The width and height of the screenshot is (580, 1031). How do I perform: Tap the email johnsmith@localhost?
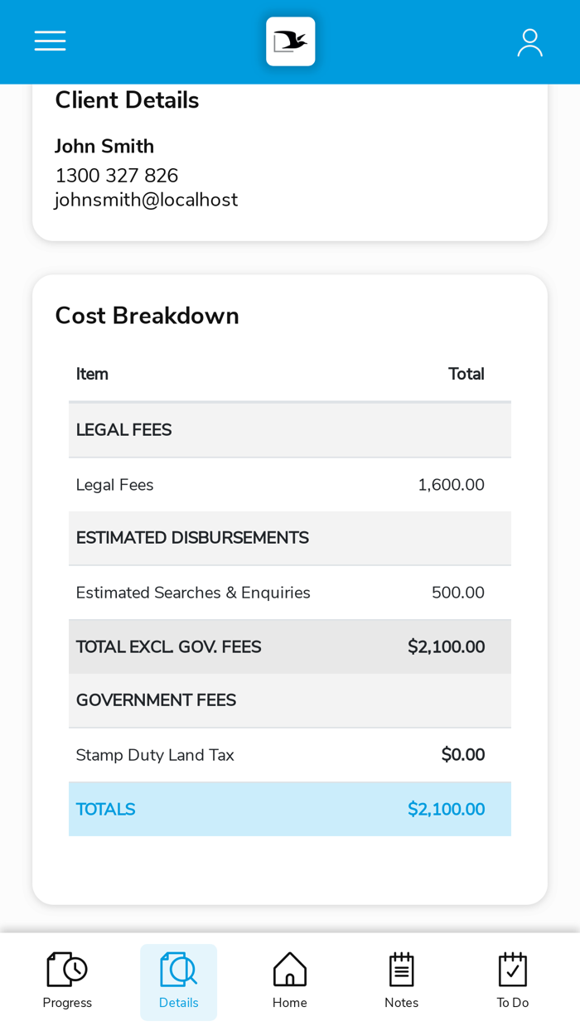147,199
